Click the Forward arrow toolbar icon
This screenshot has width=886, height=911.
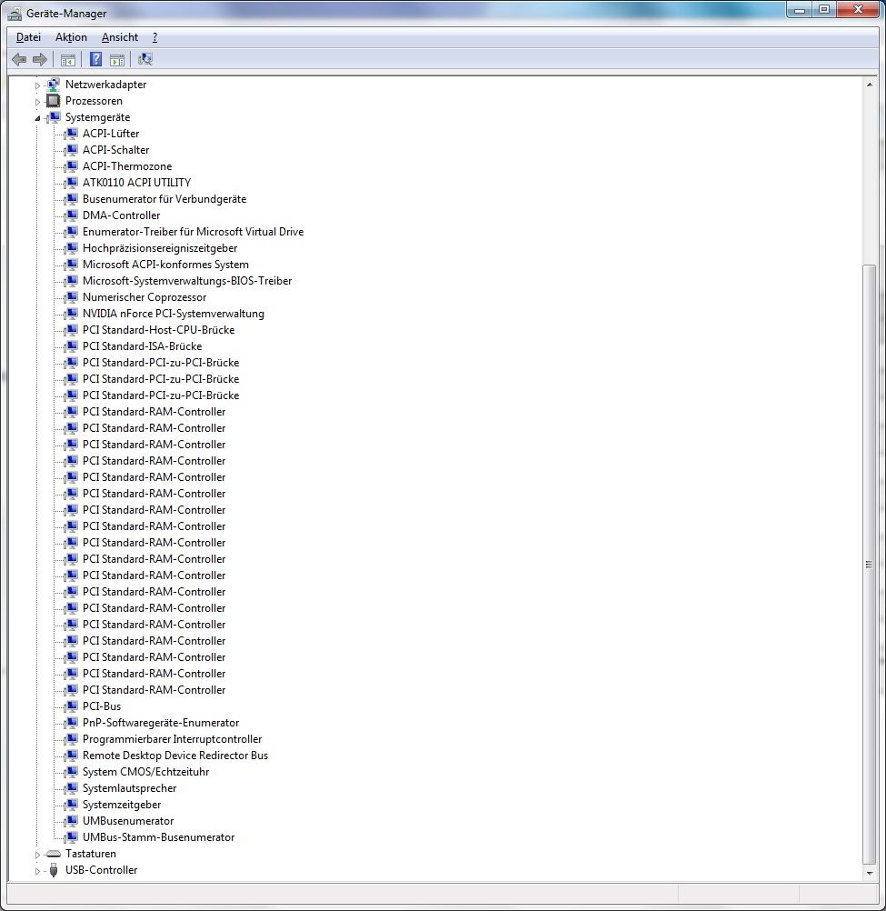click(39, 59)
